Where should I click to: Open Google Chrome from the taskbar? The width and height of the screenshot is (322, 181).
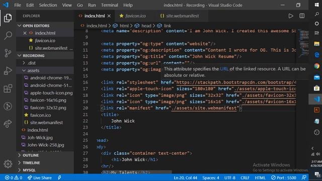tap(316, 66)
